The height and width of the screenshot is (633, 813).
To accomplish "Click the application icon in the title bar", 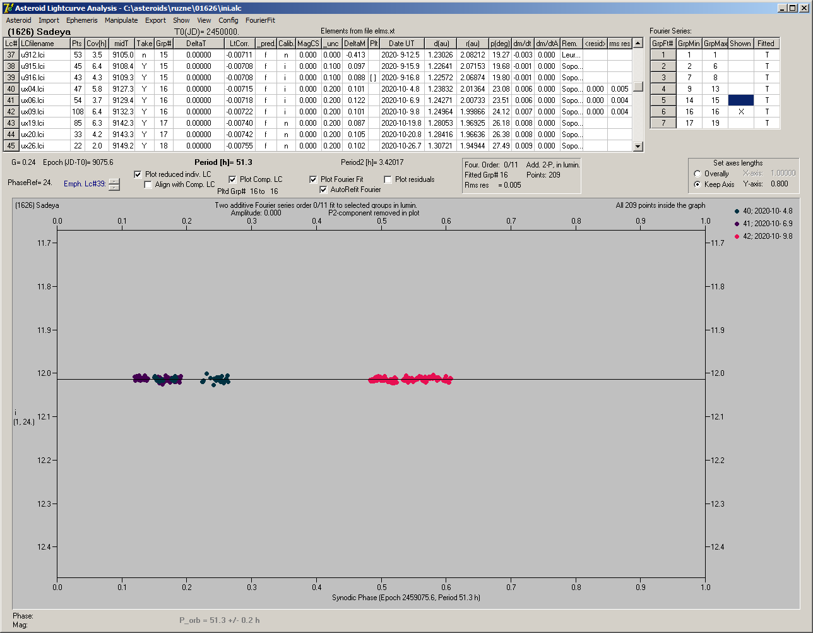I will pyautogui.click(x=8, y=8).
